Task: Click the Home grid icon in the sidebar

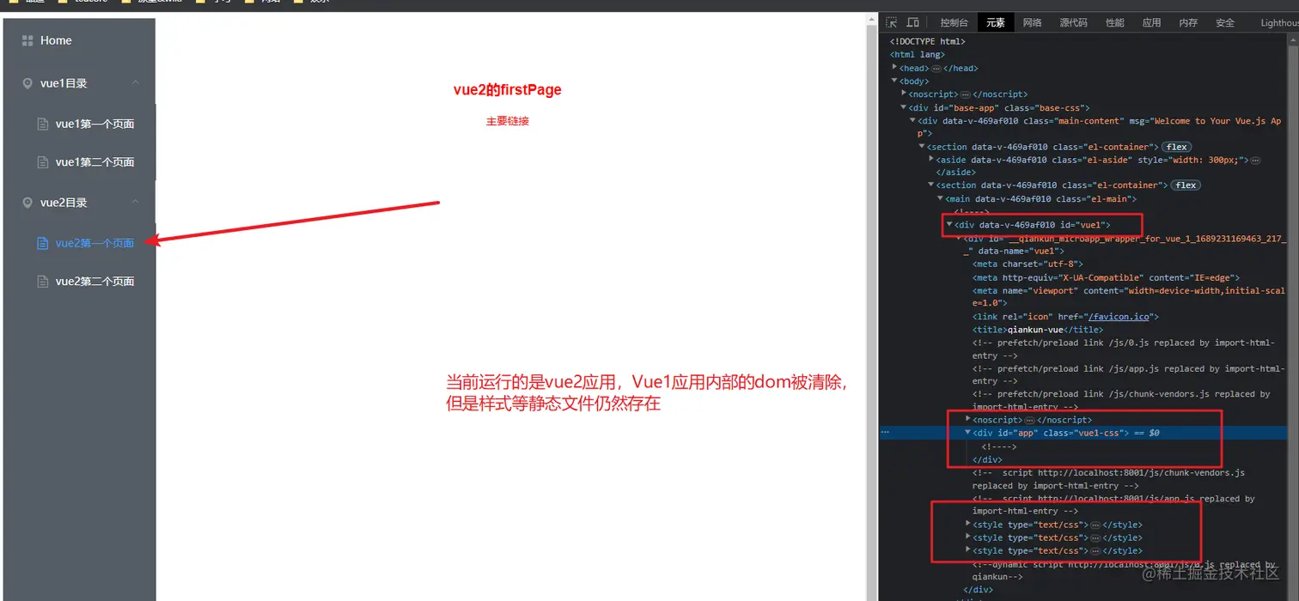Action: pos(27,40)
